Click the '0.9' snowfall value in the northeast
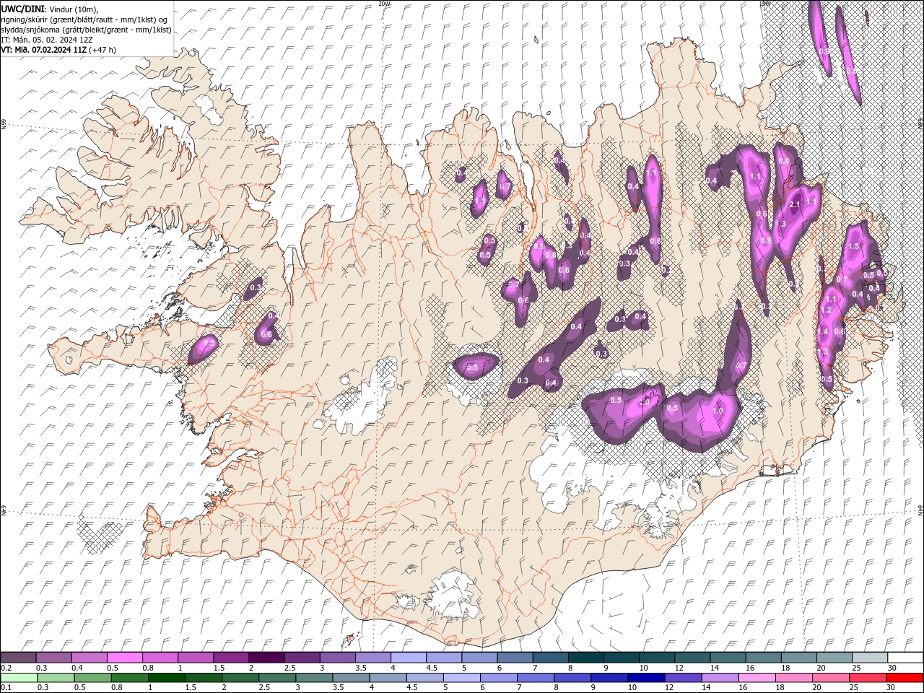This screenshot has width=924, height=693. (766, 241)
